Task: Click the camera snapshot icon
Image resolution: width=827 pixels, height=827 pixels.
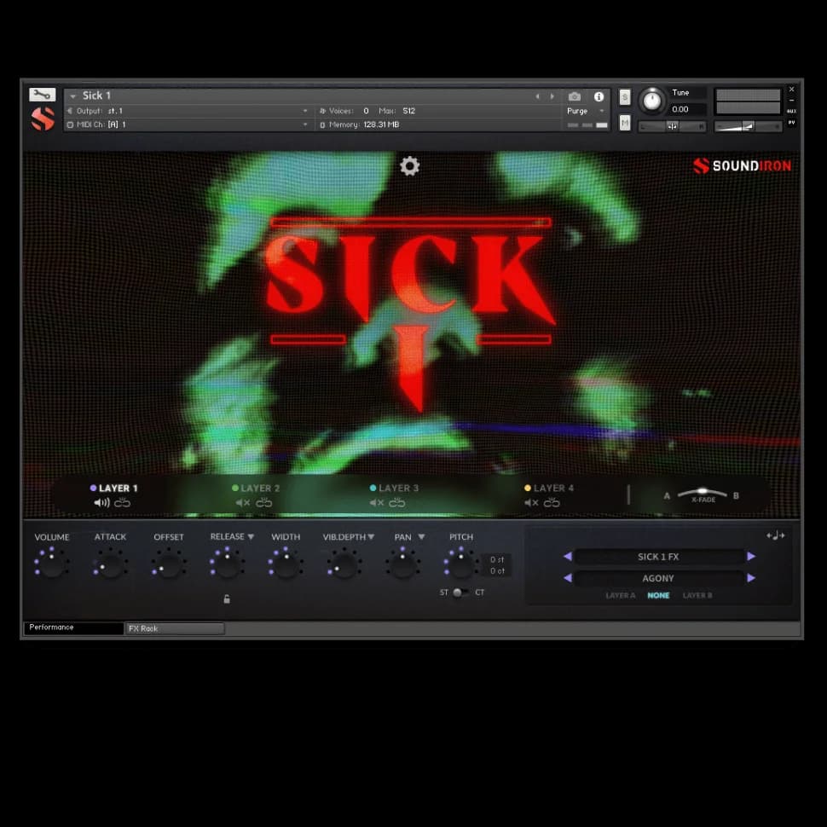Action: pyautogui.click(x=575, y=96)
